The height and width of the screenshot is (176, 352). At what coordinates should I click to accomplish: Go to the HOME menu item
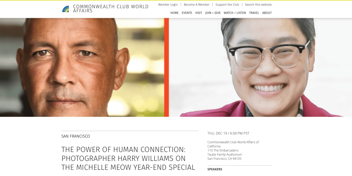174,13
